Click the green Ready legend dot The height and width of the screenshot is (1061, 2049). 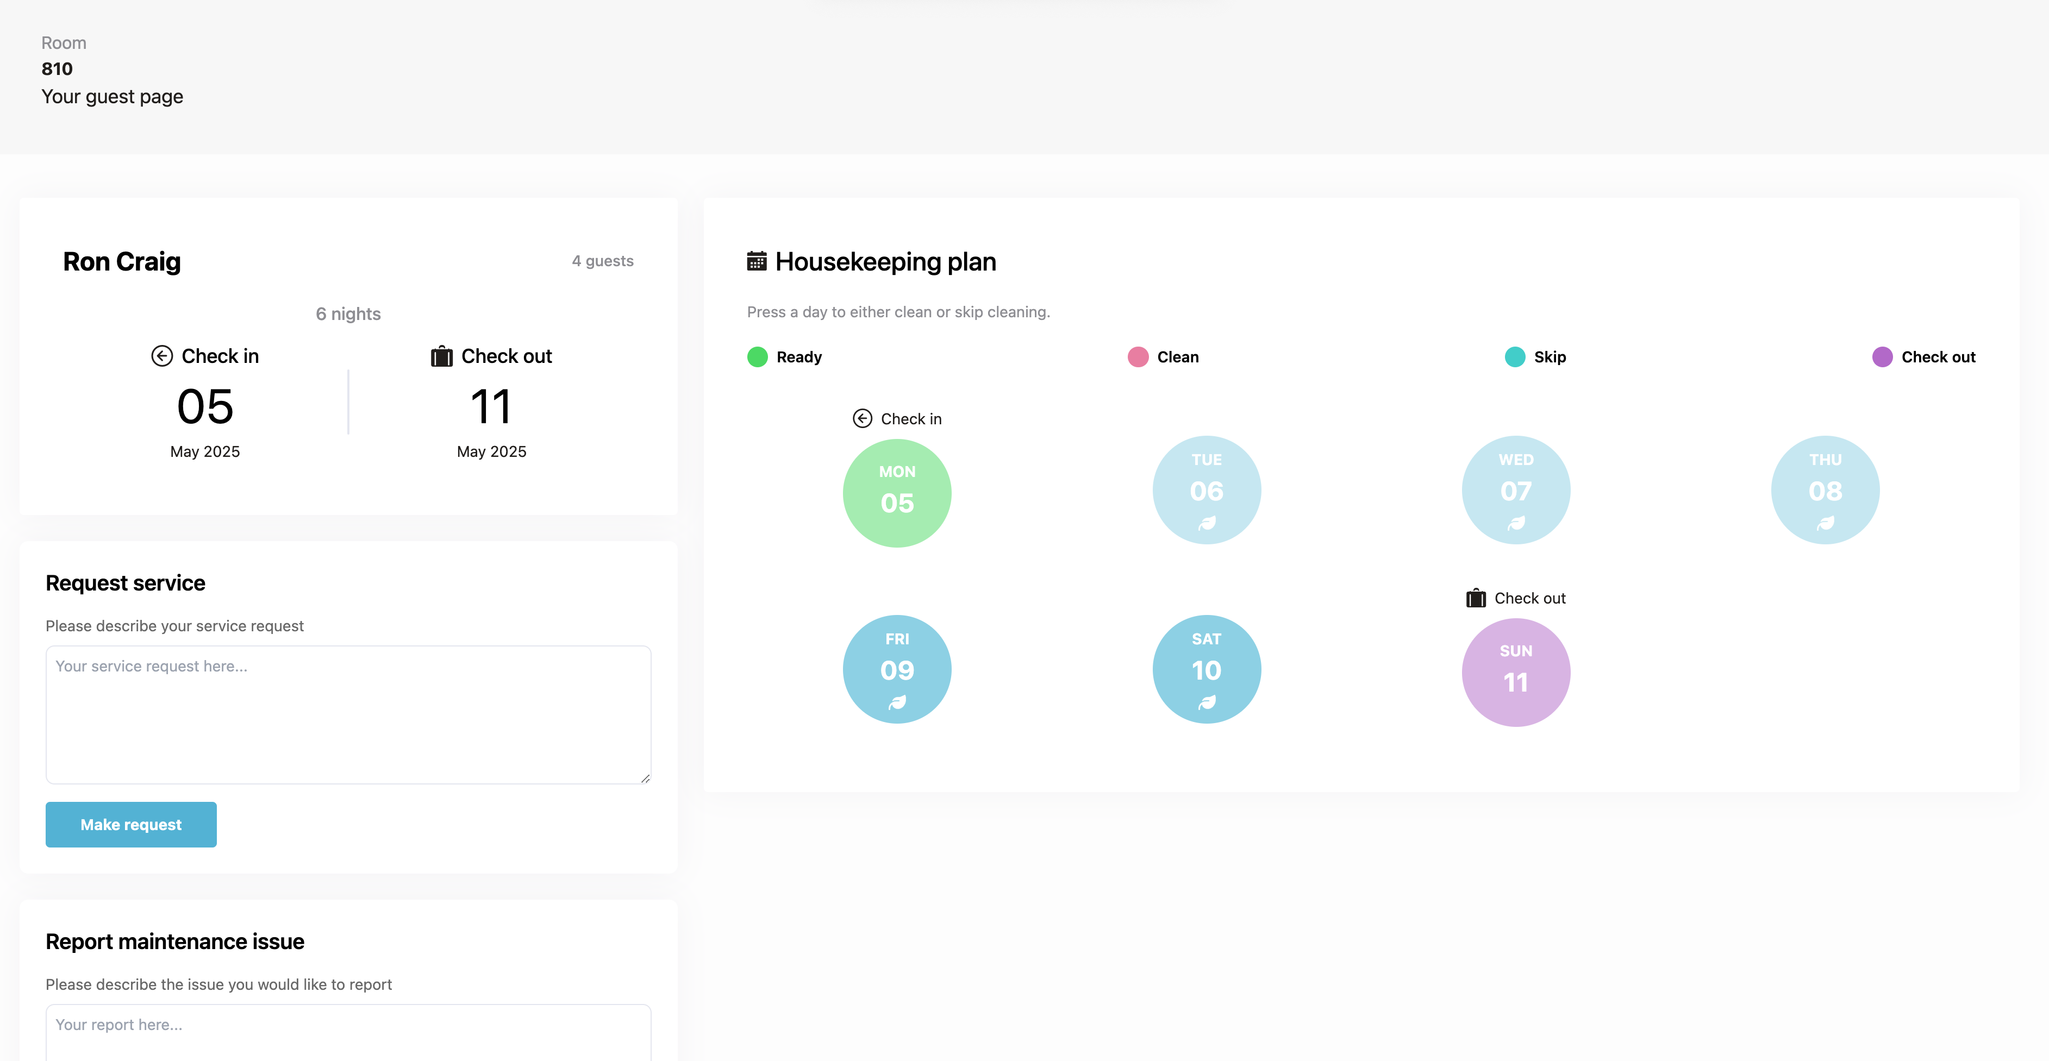point(757,357)
